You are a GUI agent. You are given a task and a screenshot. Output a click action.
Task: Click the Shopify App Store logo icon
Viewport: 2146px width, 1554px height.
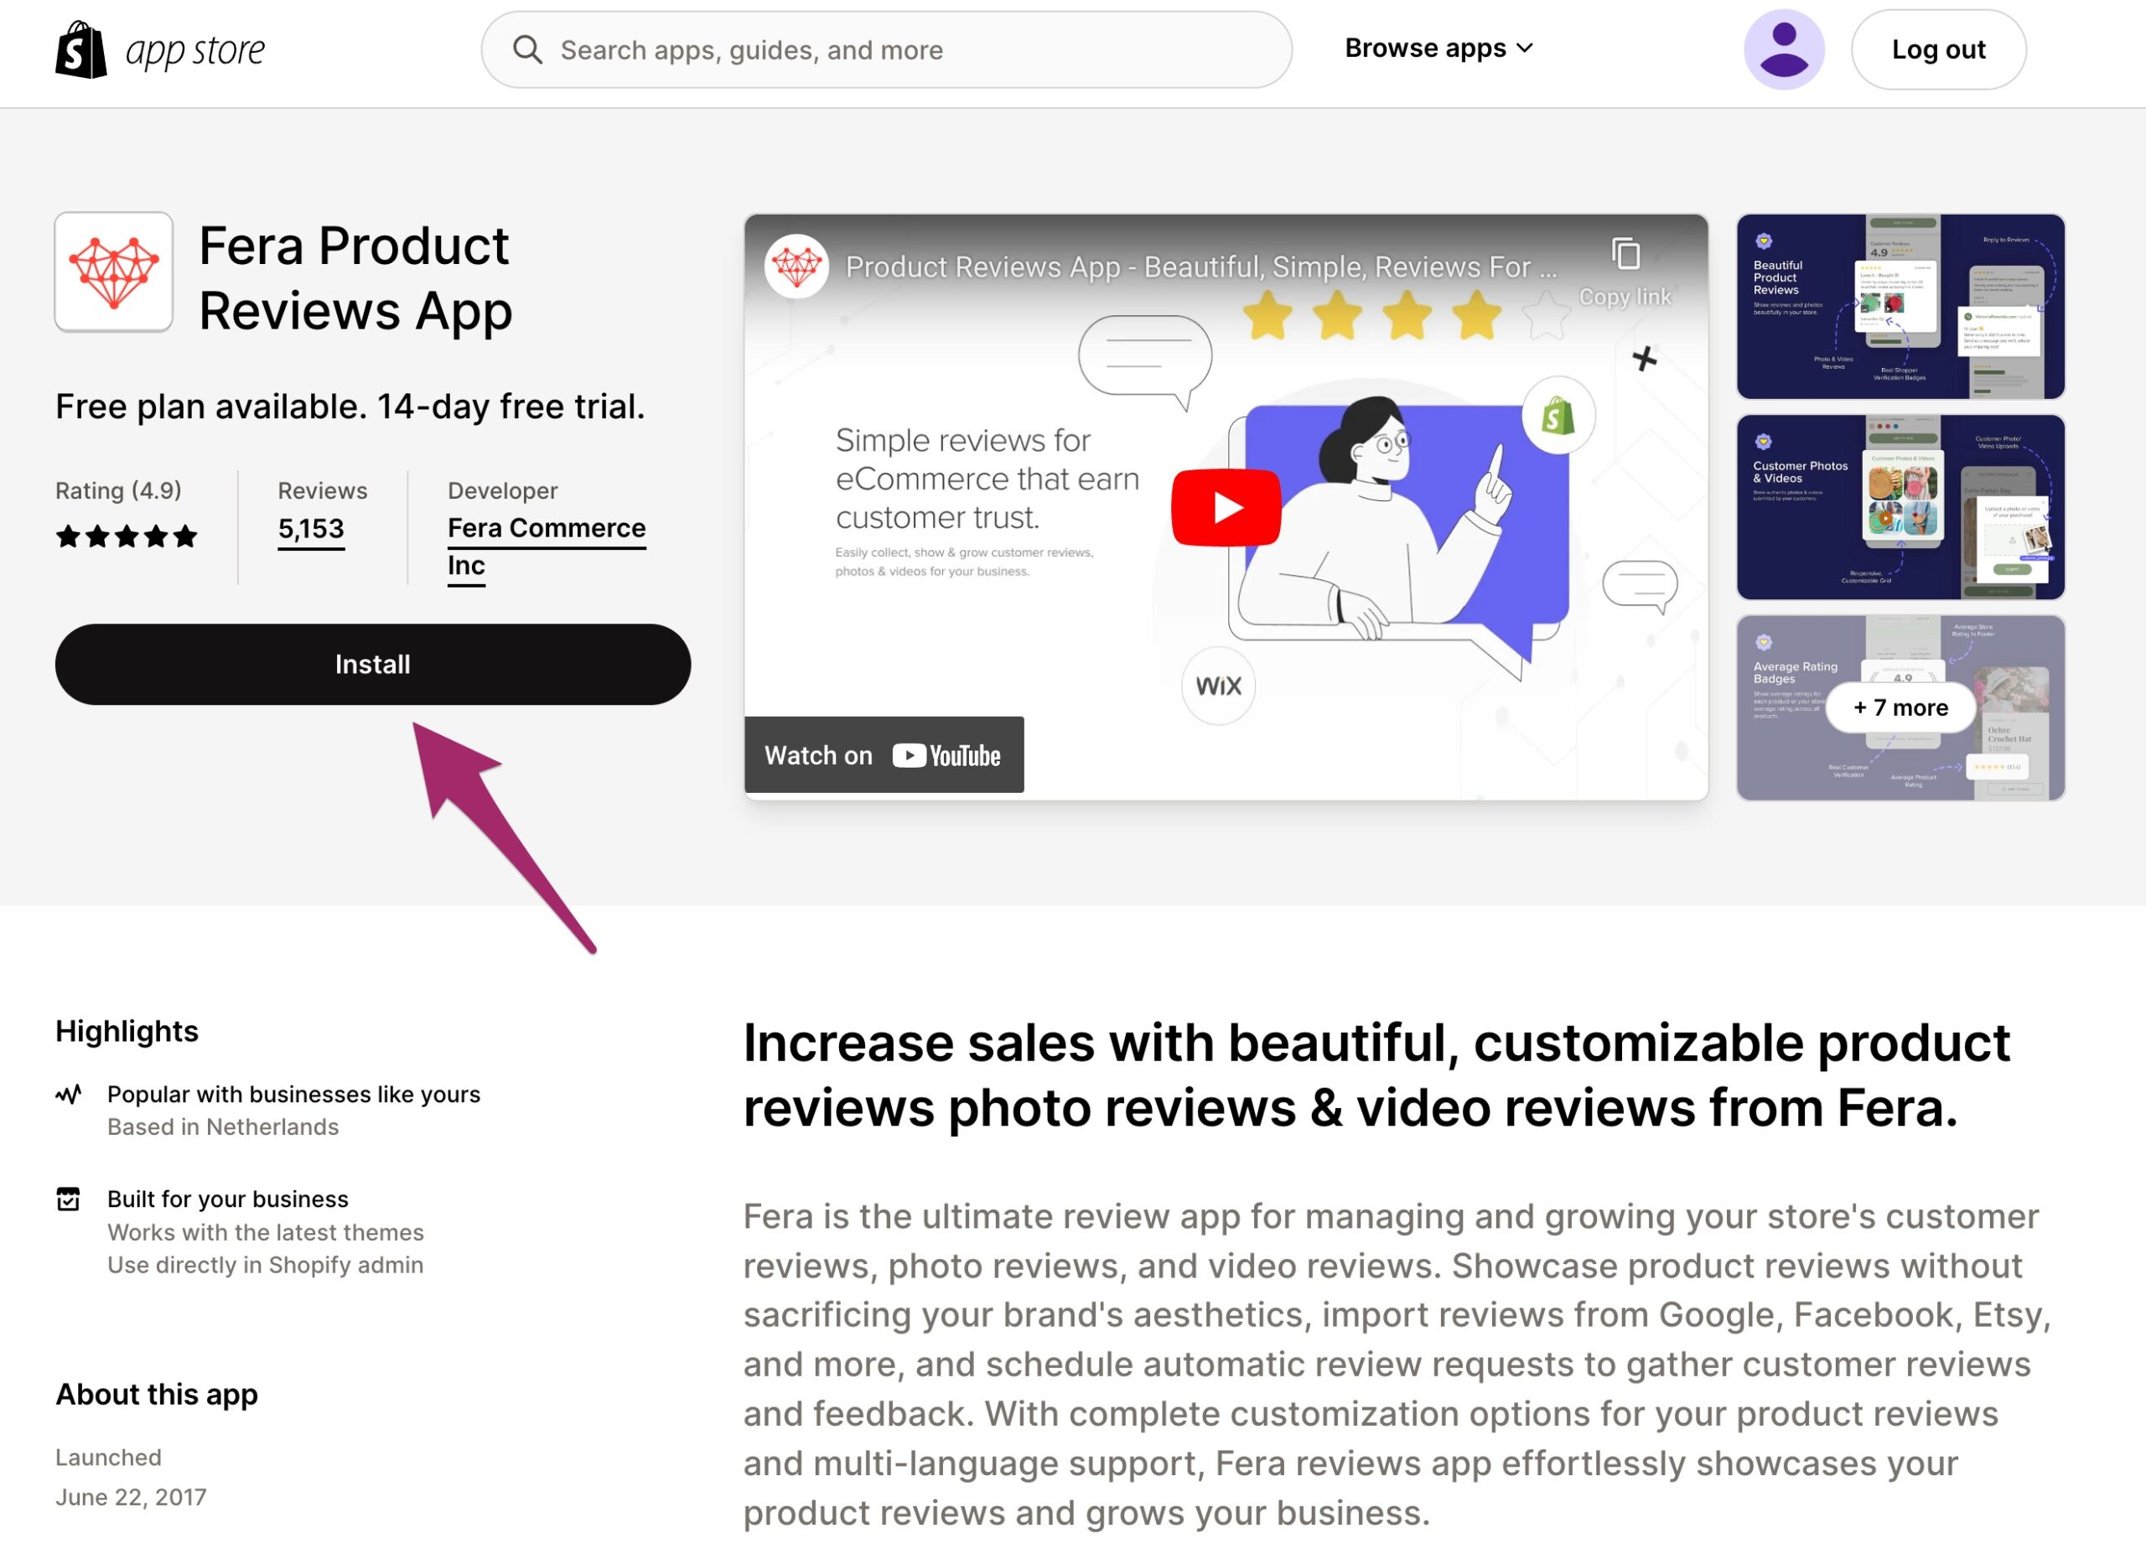click(x=78, y=49)
